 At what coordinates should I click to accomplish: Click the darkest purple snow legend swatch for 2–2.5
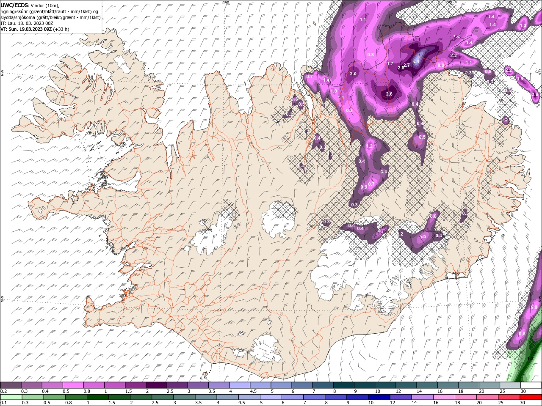(x=156, y=385)
